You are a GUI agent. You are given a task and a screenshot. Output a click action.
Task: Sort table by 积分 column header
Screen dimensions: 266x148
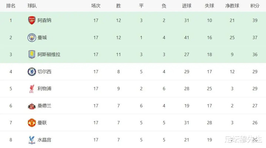255,6
